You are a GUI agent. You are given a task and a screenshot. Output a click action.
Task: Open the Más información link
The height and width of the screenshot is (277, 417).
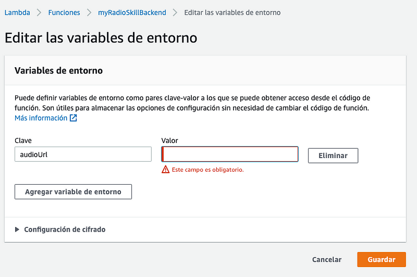[41, 118]
